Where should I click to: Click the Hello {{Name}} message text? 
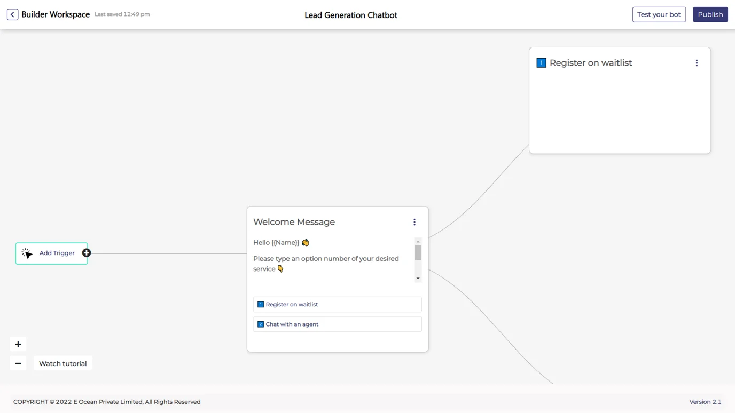[x=276, y=243]
